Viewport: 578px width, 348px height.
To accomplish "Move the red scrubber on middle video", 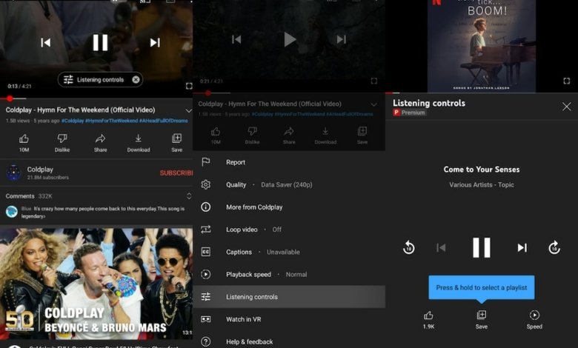I will (208, 93).
